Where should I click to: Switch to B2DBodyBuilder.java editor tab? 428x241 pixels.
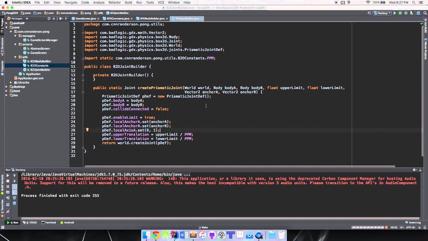[x=152, y=18]
